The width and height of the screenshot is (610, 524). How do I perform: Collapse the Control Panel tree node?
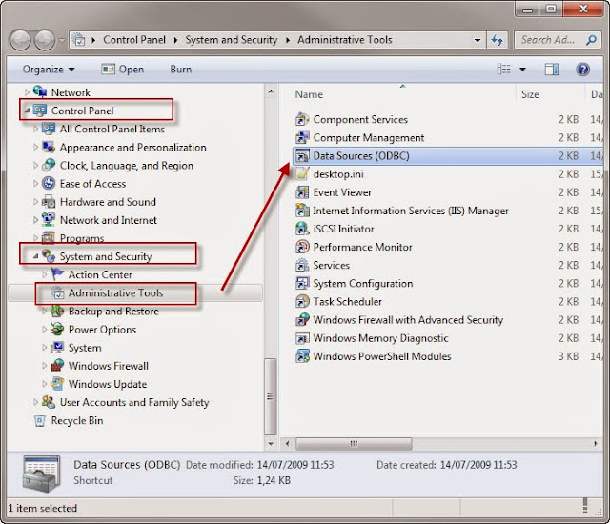coord(27,111)
